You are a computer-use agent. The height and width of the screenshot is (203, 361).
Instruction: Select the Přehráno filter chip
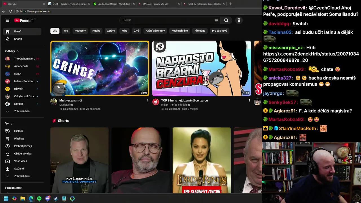(200, 31)
